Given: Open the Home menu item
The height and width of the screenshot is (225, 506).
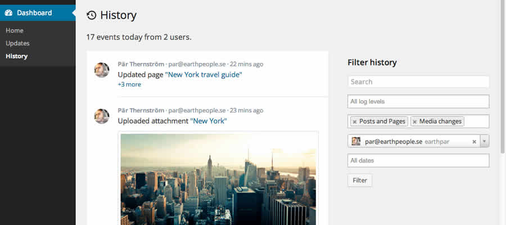Looking at the screenshot, I should [15, 30].
